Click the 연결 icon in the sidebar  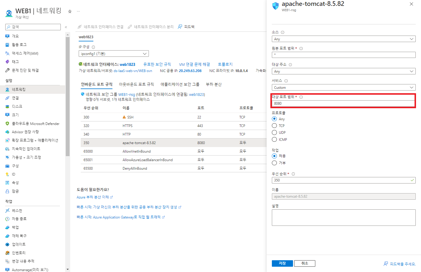[x=7, y=98]
